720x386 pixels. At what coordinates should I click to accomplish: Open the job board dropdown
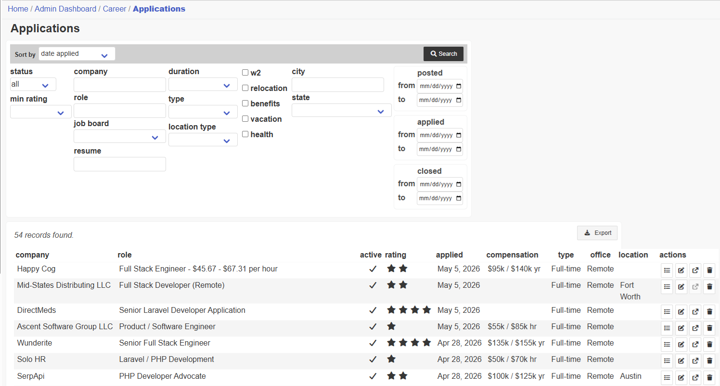click(120, 136)
